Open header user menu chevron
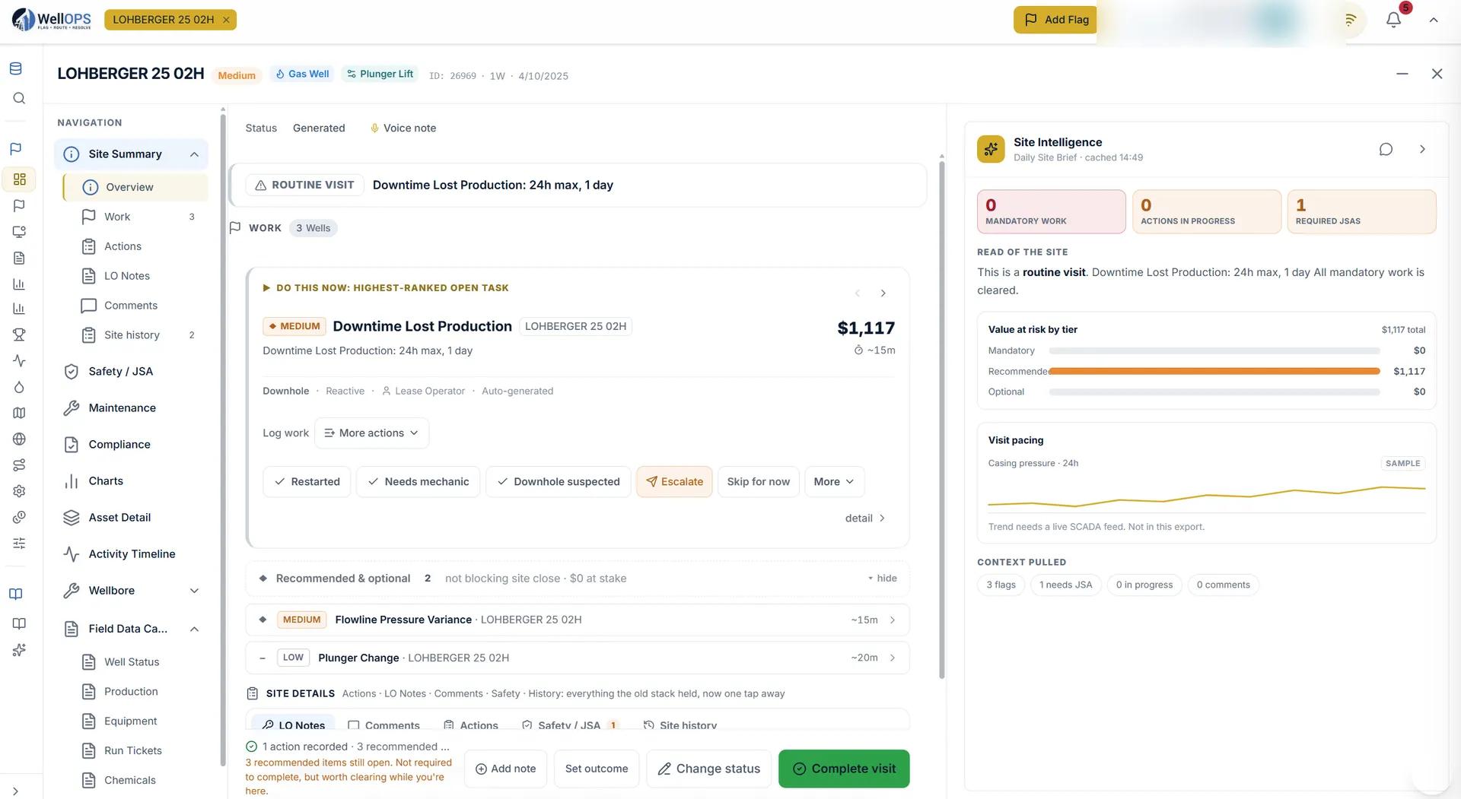The height and width of the screenshot is (799, 1461). coord(1434,20)
